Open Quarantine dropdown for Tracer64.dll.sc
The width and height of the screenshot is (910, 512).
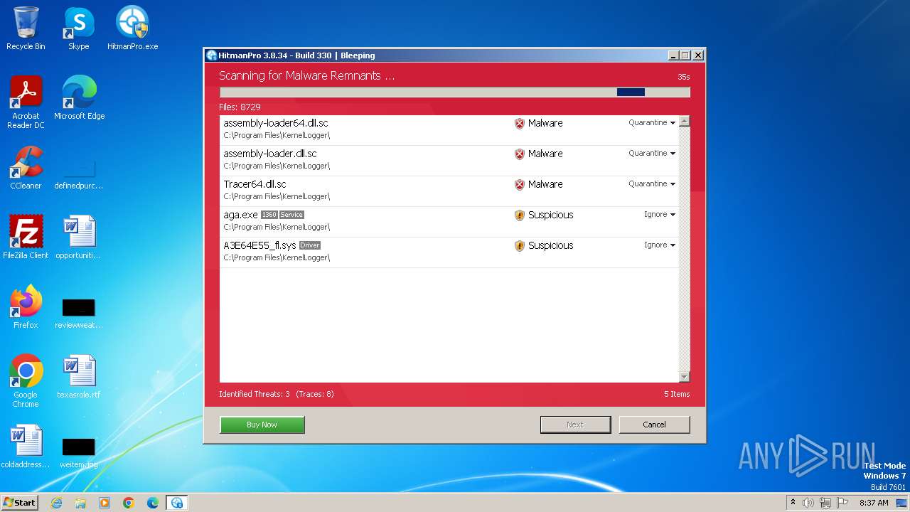point(652,183)
